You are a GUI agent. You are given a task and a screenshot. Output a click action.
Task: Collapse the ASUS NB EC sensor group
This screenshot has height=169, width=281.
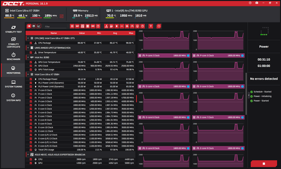[x=28, y=154]
